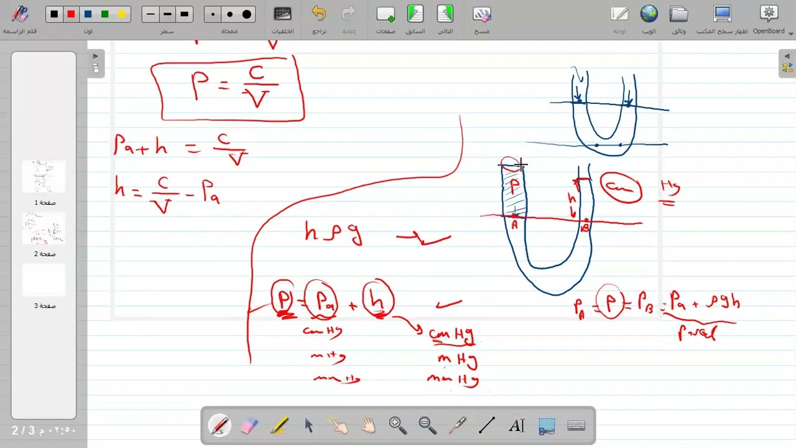The width and height of the screenshot is (796, 448).
Task: Show the desktop (اظهار سطح المكتب)
Action: coord(723,14)
